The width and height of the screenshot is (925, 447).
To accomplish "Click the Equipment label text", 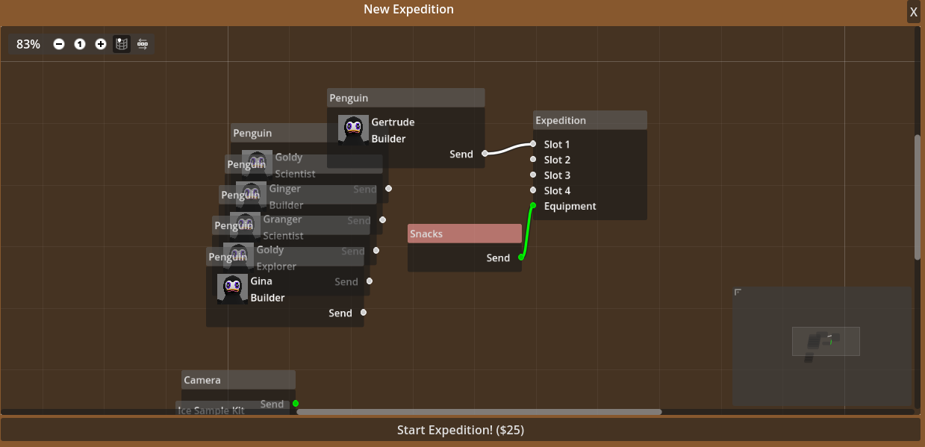I will [570, 206].
